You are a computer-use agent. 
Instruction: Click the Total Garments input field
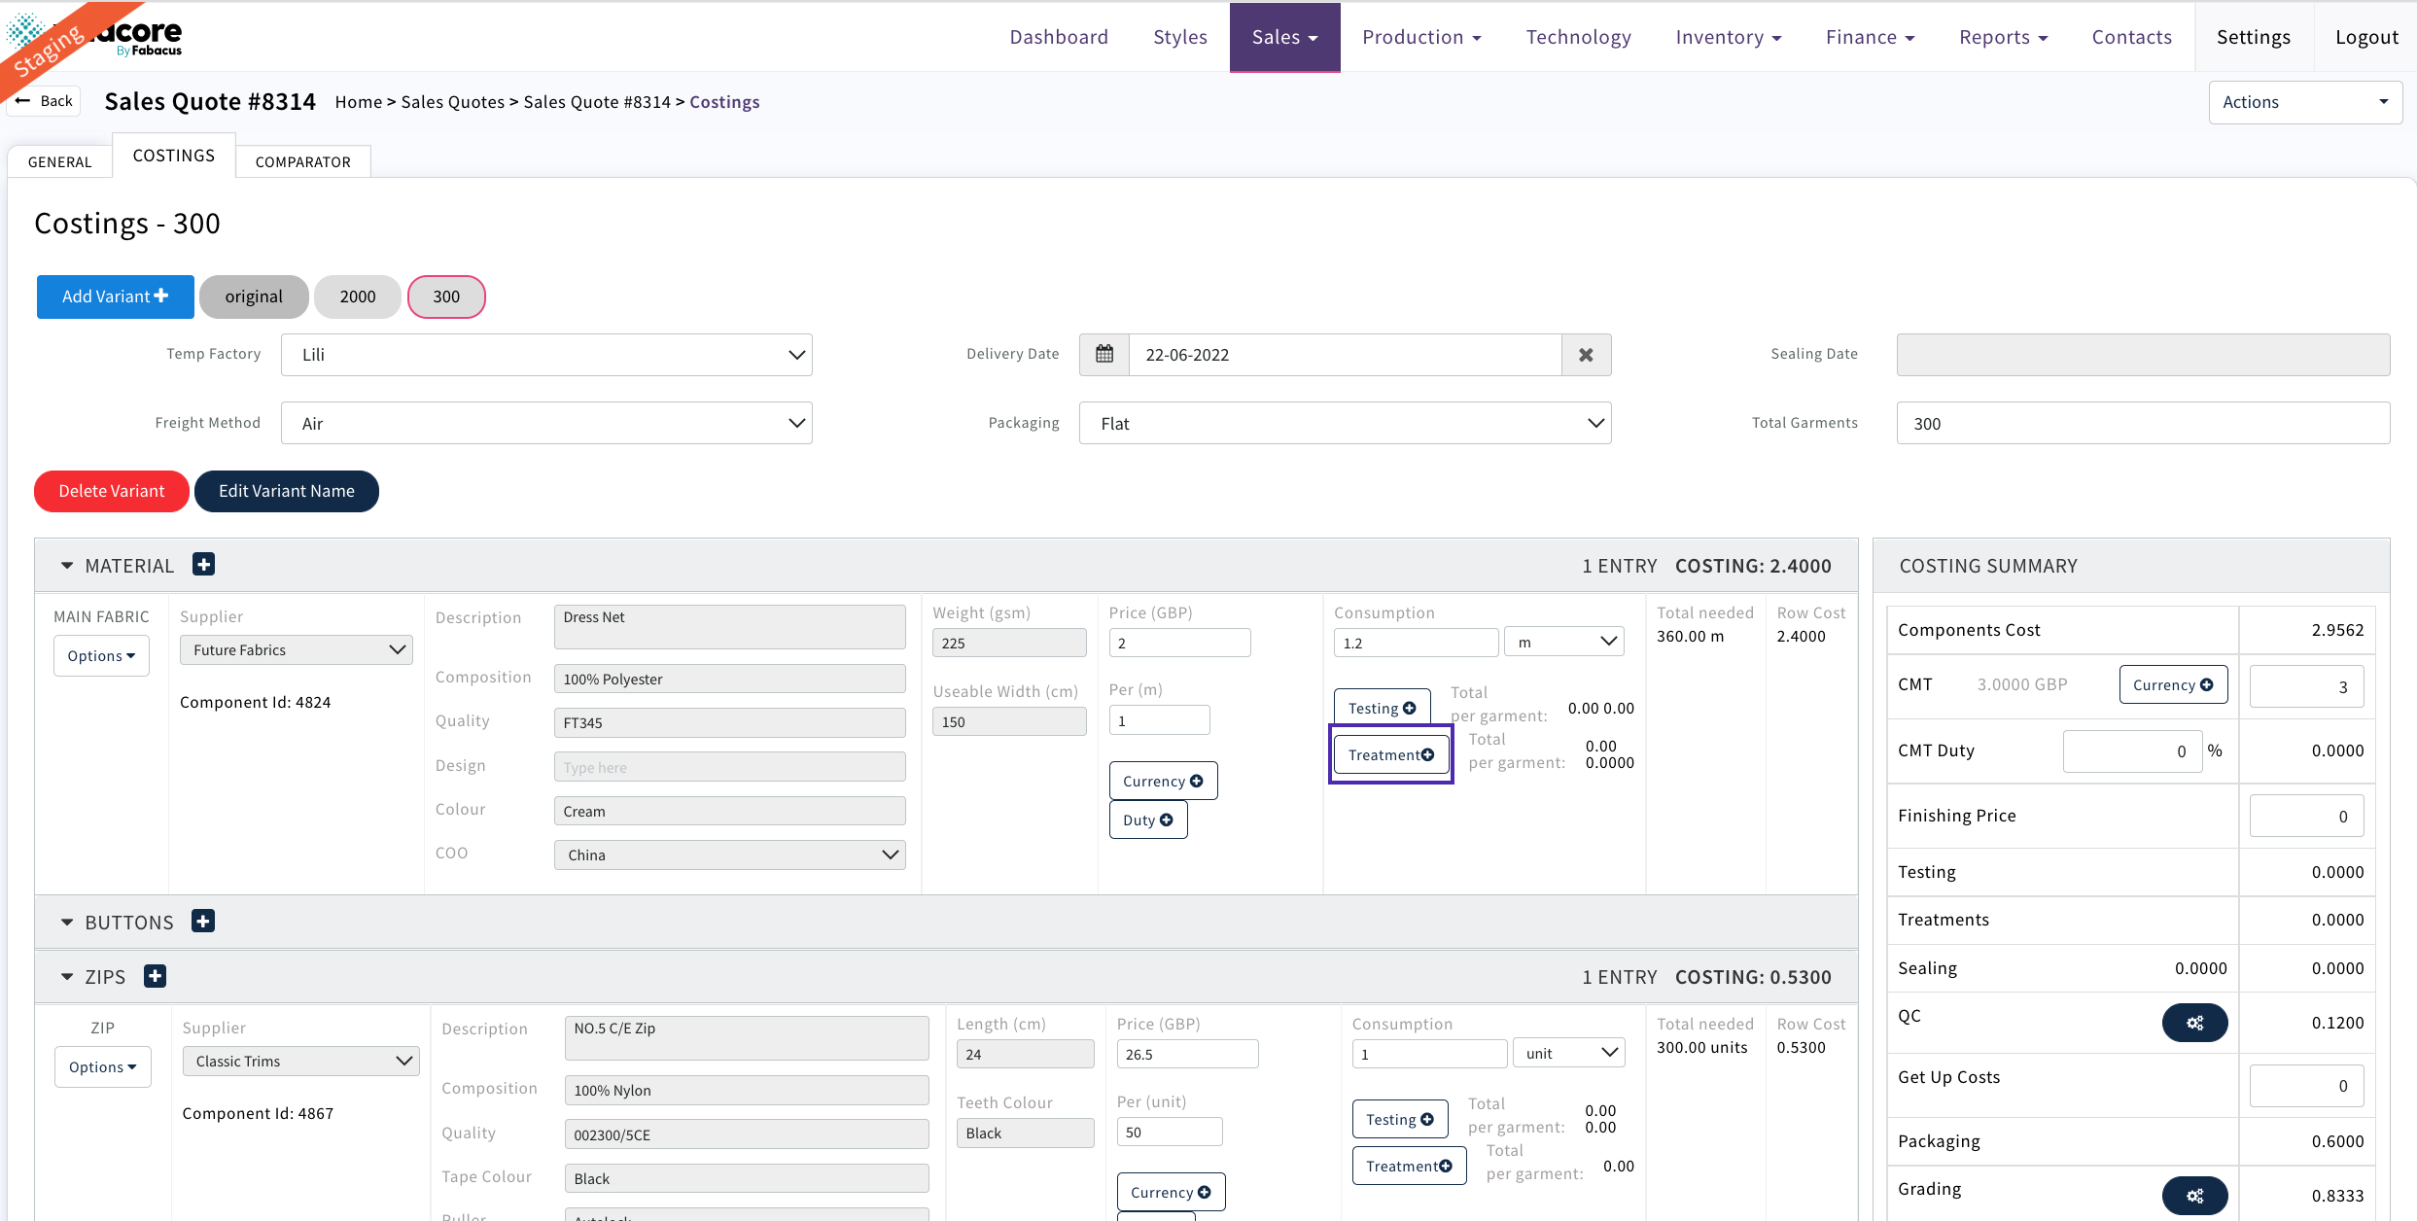point(2142,424)
